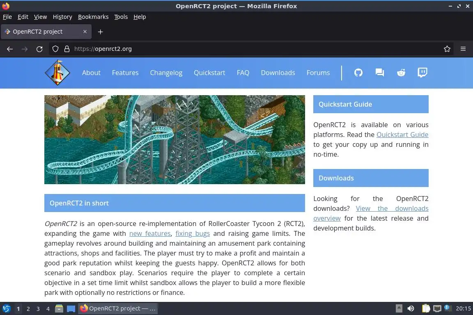
Task: Click the taskbar clock showing 20:15
Action: coord(463,308)
